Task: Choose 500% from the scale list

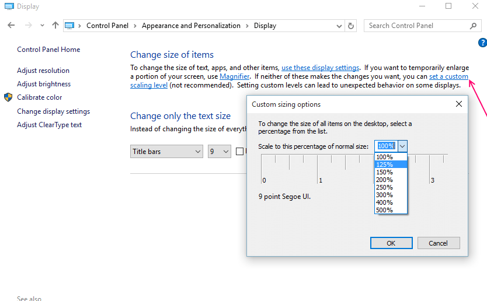Action: pyautogui.click(x=391, y=210)
